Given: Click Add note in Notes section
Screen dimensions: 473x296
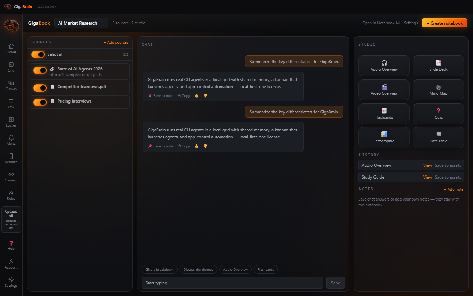Looking at the screenshot, I should click(454, 189).
